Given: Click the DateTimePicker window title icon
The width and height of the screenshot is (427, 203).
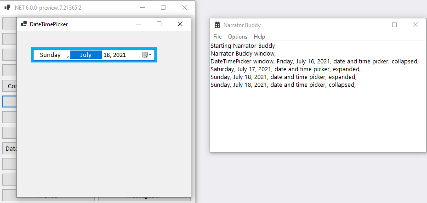Looking at the screenshot, I should click(24, 24).
